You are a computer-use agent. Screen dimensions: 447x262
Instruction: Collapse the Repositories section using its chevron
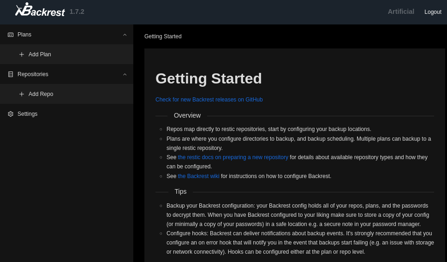(125, 74)
